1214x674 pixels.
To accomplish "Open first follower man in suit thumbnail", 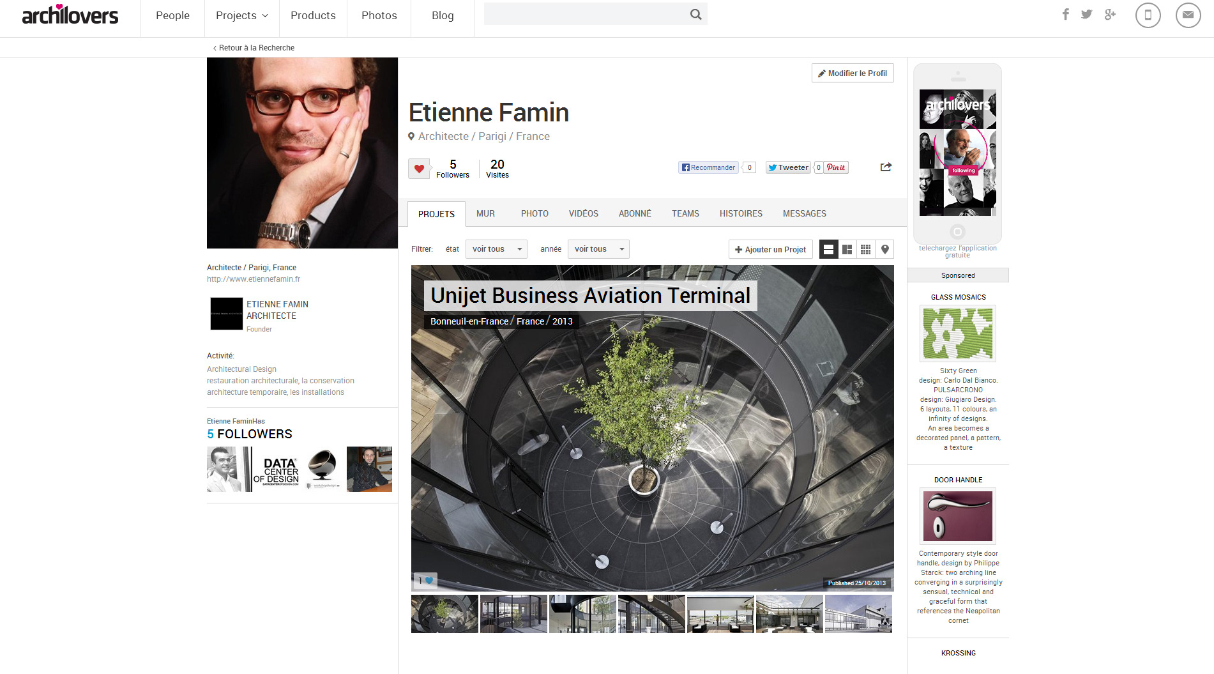I will click(229, 469).
